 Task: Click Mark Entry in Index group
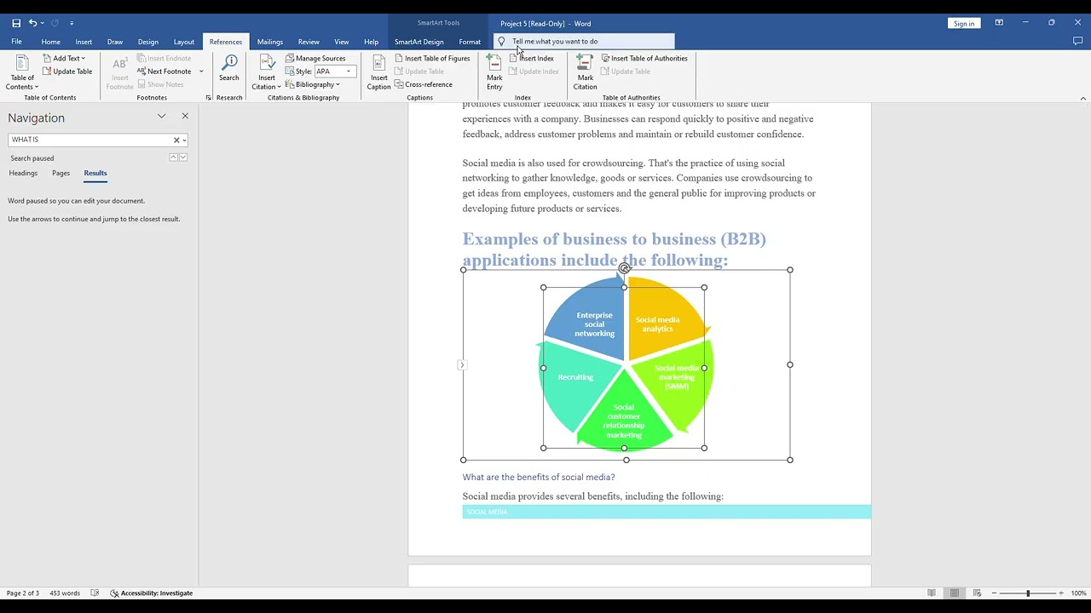click(x=494, y=72)
